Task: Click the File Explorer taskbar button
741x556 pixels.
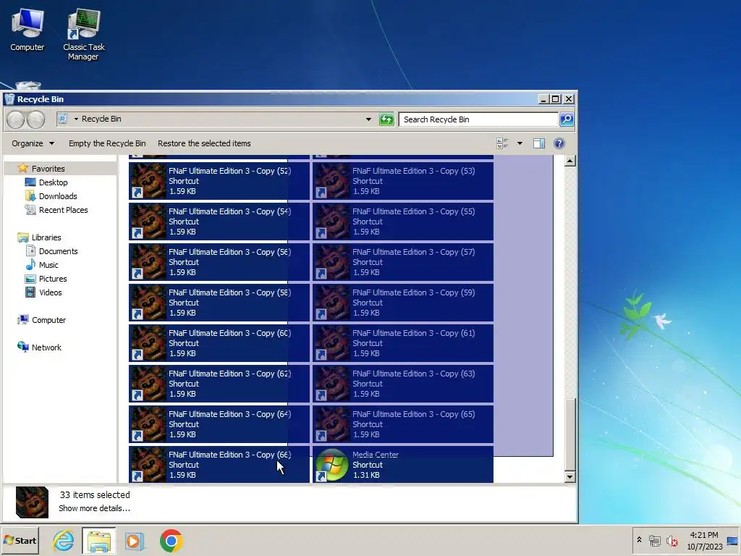Action: tap(98, 541)
